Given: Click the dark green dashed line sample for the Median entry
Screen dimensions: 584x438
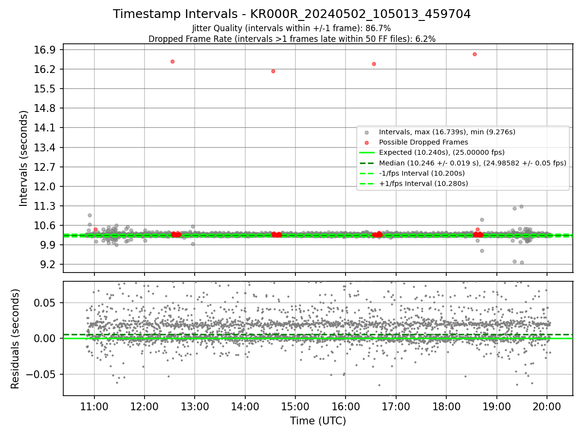Looking at the screenshot, I should click(x=367, y=163).
